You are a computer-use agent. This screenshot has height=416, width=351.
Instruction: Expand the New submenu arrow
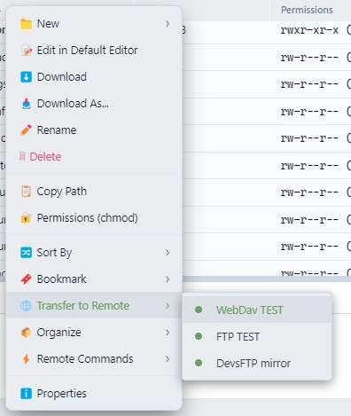[x=168, y=24]
